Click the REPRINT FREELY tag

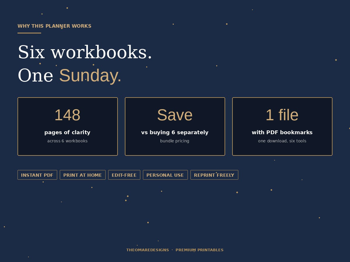(x=214, y=175)
